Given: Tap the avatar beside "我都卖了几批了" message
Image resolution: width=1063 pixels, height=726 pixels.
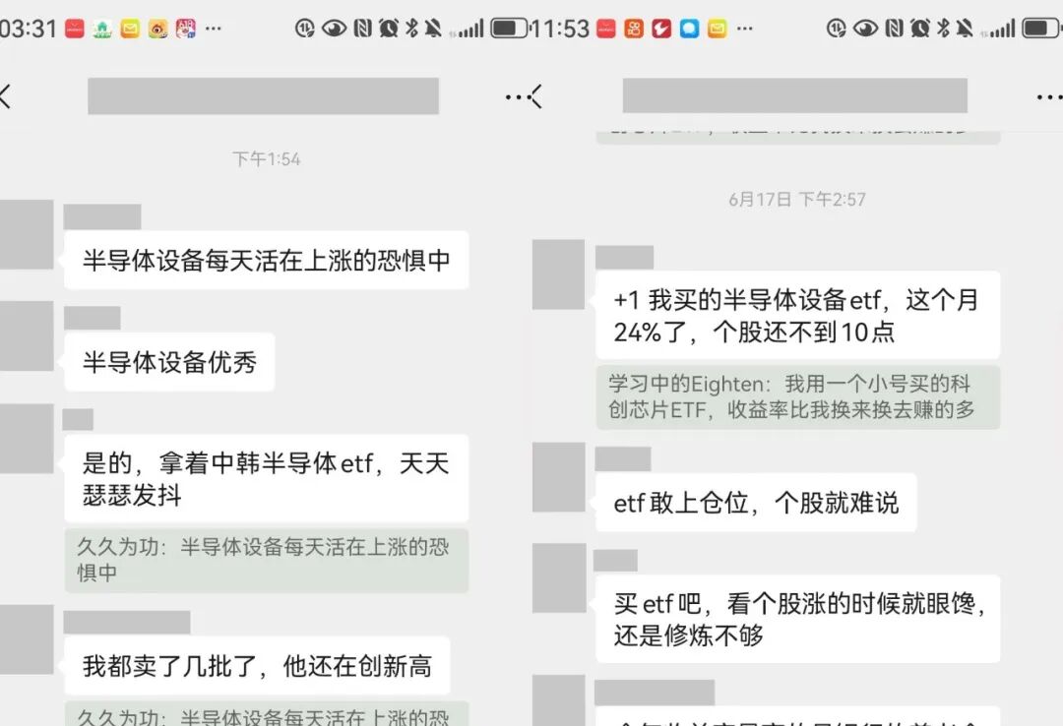Looking at the screenshot, I should [x=27, y=639].
